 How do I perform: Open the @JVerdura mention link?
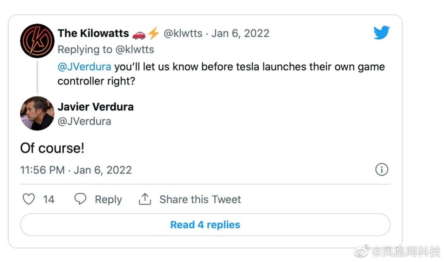84,67
